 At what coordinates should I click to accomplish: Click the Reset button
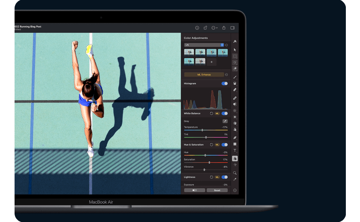(217, 191)
